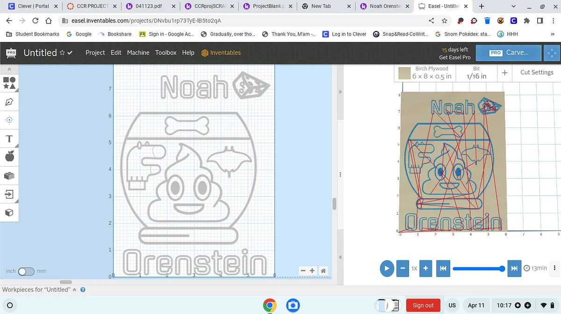The height and width of the screenshot is (314, 561).
Task: Open the 3D cube tool
Action: point(9,213)
